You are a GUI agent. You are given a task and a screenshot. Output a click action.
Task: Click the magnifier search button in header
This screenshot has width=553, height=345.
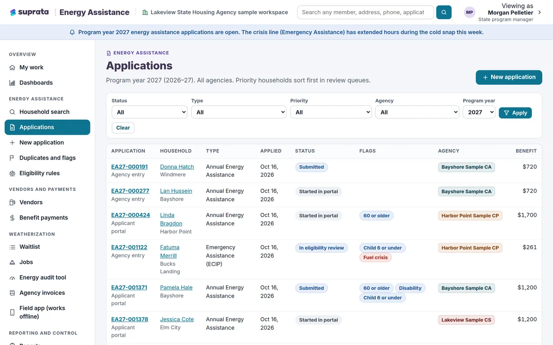[x=444, y=12]
